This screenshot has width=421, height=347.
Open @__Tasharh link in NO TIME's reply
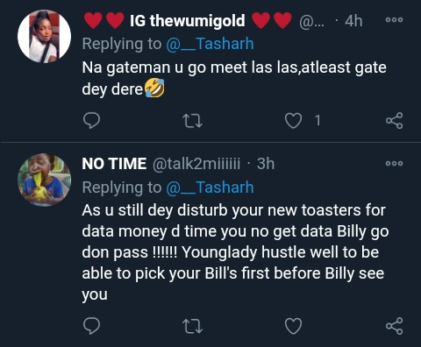click(210, 188)
